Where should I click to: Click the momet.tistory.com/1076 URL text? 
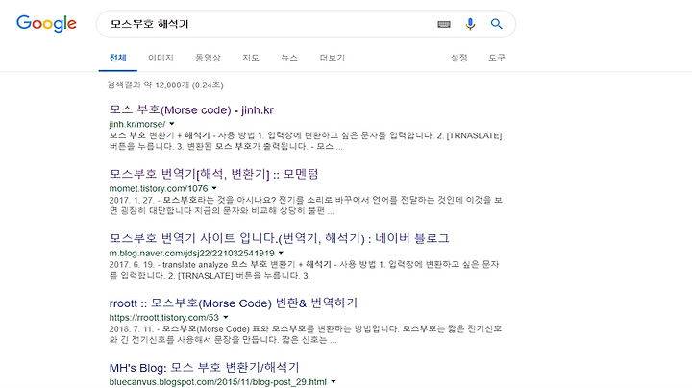[x=159, y=188]
